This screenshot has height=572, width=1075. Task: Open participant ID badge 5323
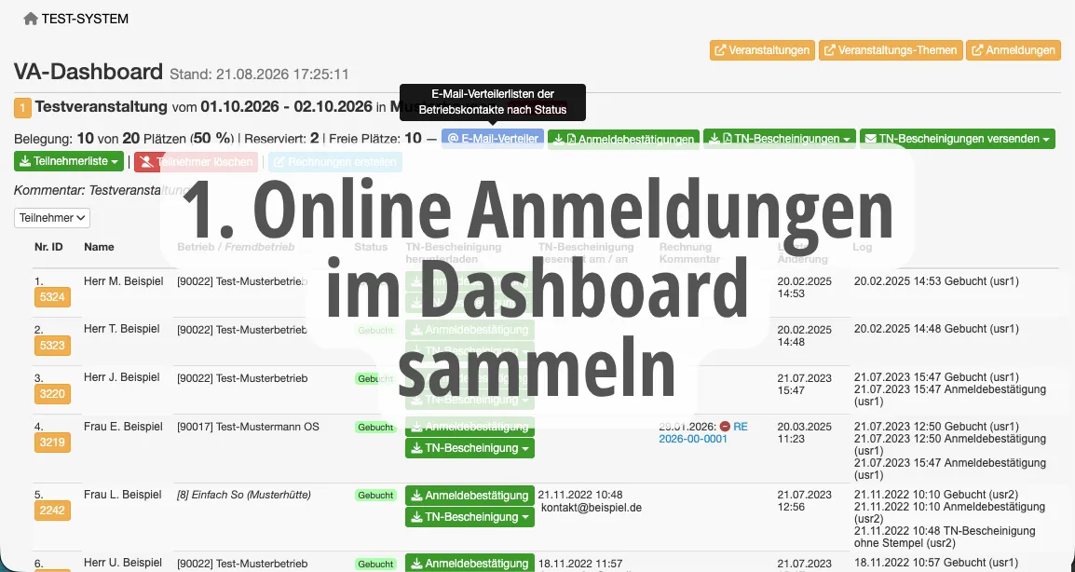(52, 345)
